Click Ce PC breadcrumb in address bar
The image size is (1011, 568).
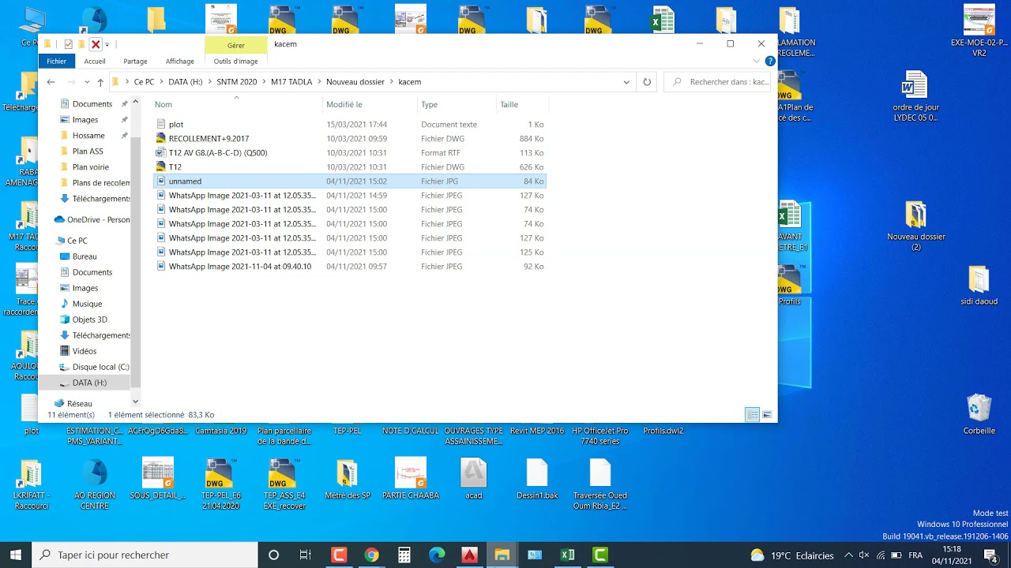[144, 82]
